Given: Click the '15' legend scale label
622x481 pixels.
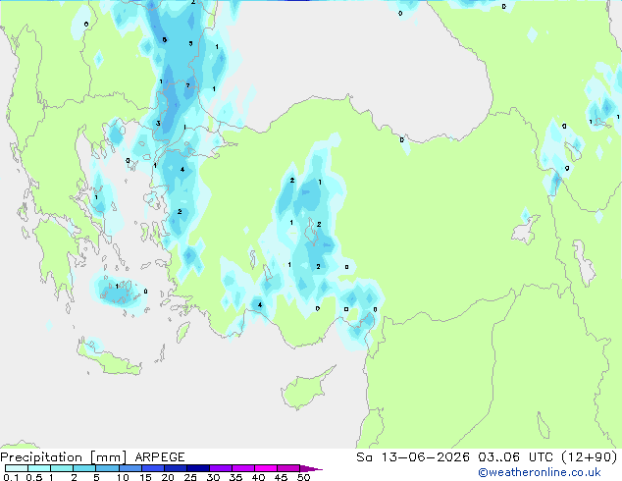Looking at the screenshot, I should (x=145, y=477).
